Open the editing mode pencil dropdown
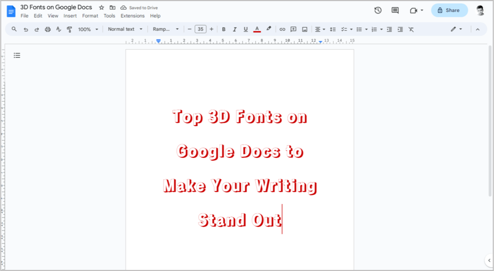Image resolution: width=494 pixels, height=271 pixels. pos(456,29)
